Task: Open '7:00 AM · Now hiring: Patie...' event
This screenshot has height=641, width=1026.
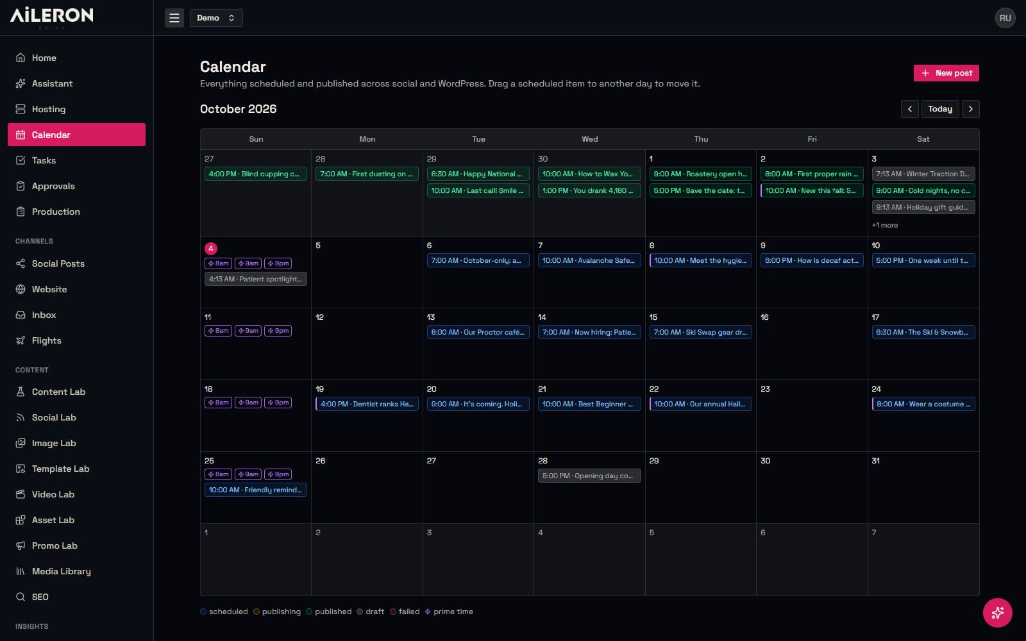Action: coord(589,332)
